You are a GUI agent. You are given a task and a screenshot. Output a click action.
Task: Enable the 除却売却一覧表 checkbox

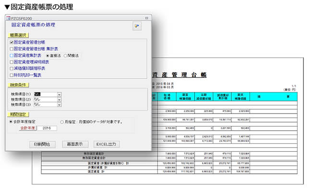(12, 75)
